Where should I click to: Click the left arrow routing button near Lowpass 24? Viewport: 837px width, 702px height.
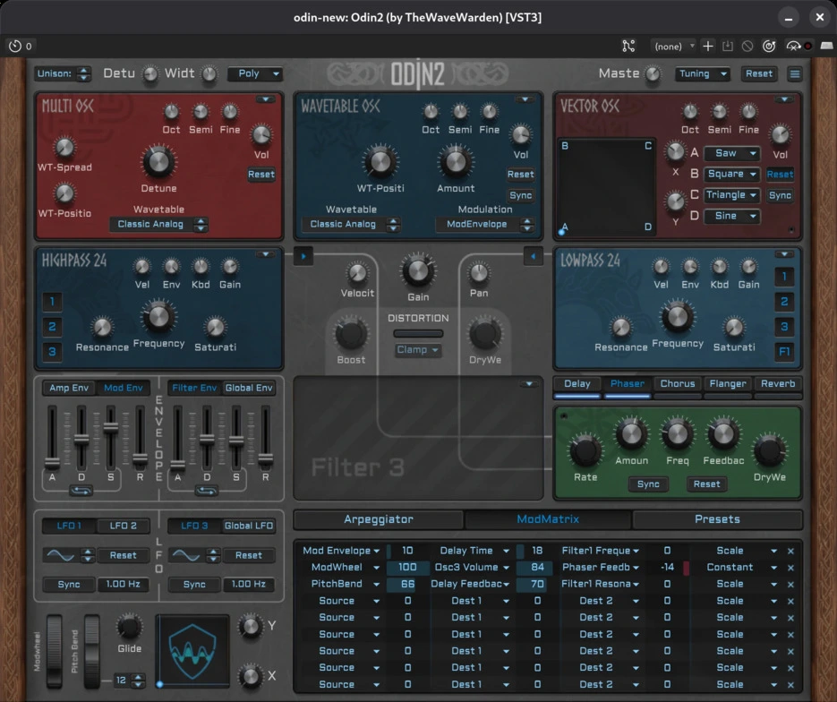pos(534,257)
